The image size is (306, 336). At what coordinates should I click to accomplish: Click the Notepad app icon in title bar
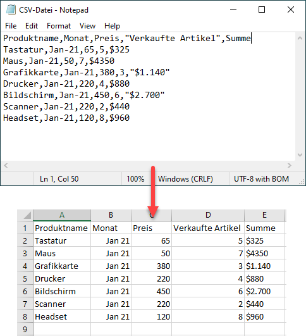pyautogui.click(x=11, y=10)
